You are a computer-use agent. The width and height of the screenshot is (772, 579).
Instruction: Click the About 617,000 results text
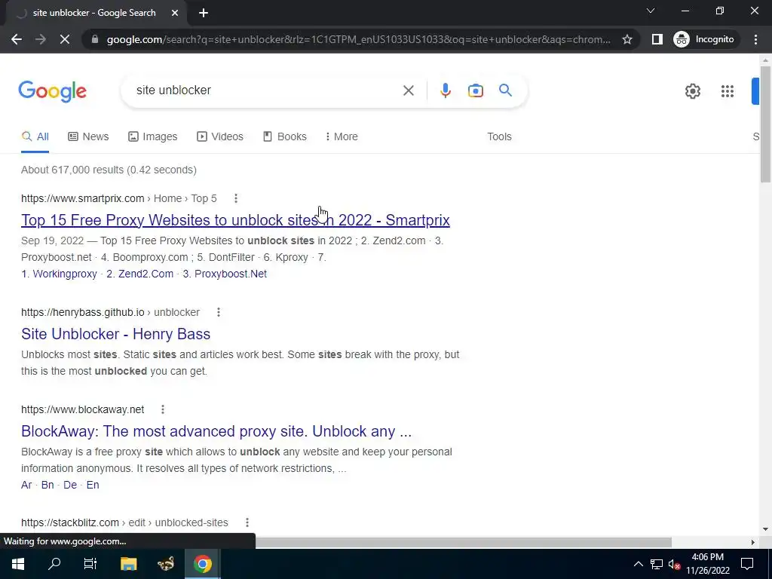pyautogui.click(x=109, y=170)
